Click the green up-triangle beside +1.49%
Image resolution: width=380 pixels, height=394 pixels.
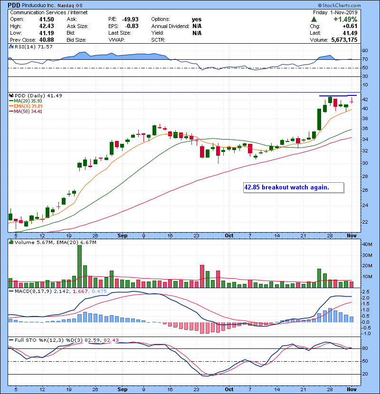[313, 19]
